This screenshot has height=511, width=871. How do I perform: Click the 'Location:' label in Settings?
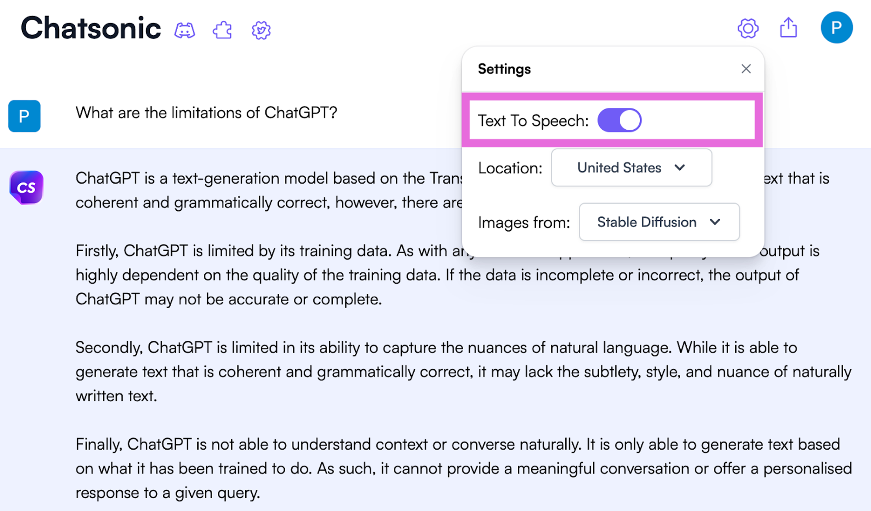[510, 168]
